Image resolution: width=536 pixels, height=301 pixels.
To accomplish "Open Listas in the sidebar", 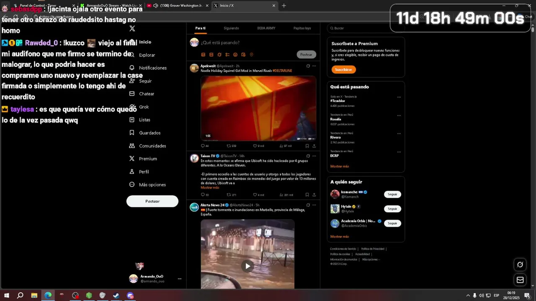I will [x=140, y=120].
